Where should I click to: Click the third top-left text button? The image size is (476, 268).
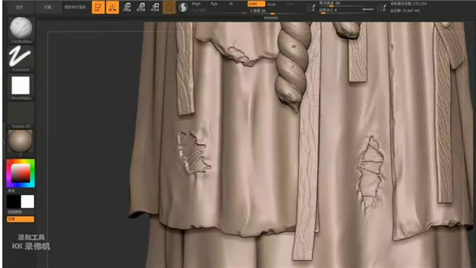click(74, 7)
